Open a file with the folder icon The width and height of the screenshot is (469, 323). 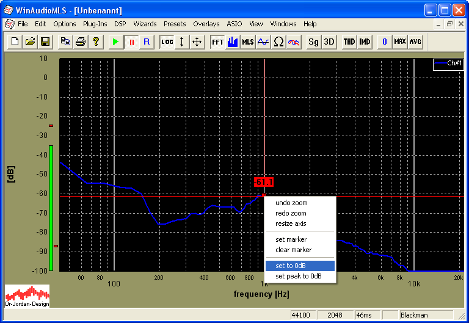click(30, 42)
